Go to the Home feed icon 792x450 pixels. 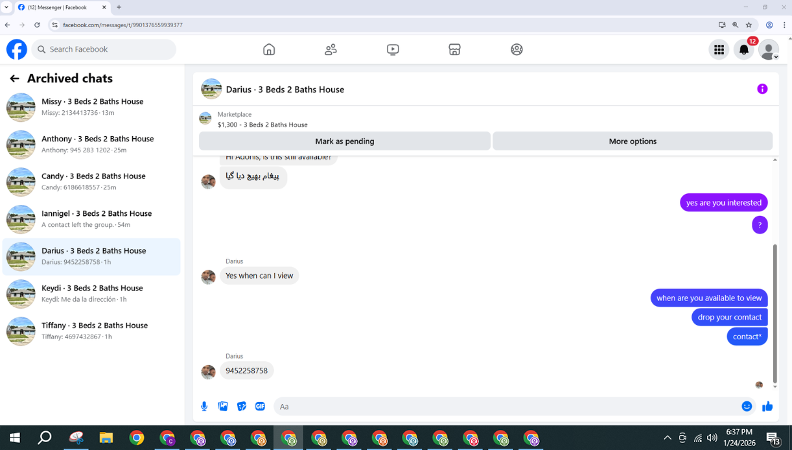[269, 49]
